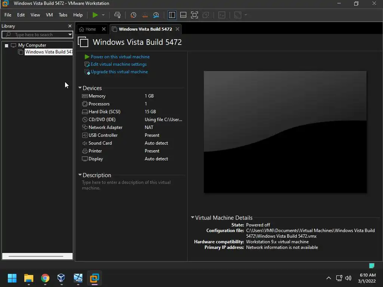Toggle the Library sidebar view icon

172,15
